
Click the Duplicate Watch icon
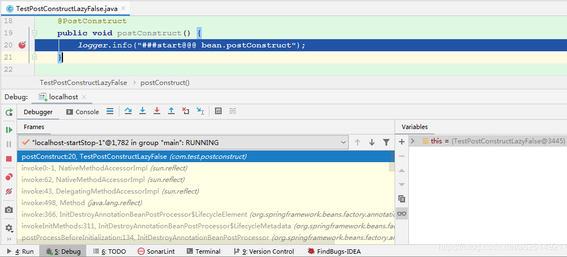(x=401, y=199)
